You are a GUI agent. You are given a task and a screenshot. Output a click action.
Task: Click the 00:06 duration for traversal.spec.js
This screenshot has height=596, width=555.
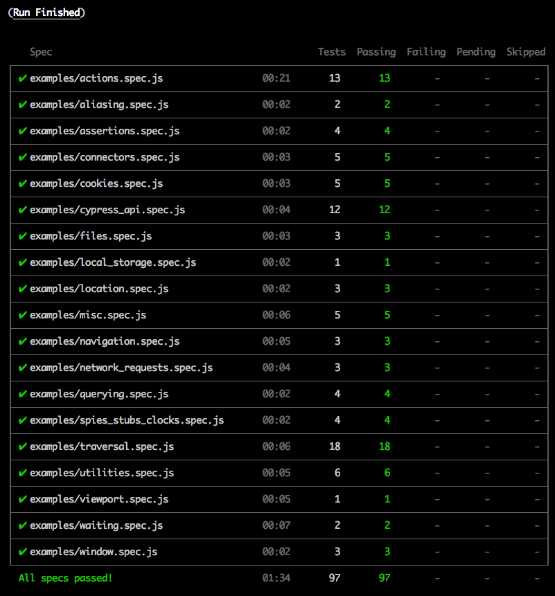click(276, 446)
